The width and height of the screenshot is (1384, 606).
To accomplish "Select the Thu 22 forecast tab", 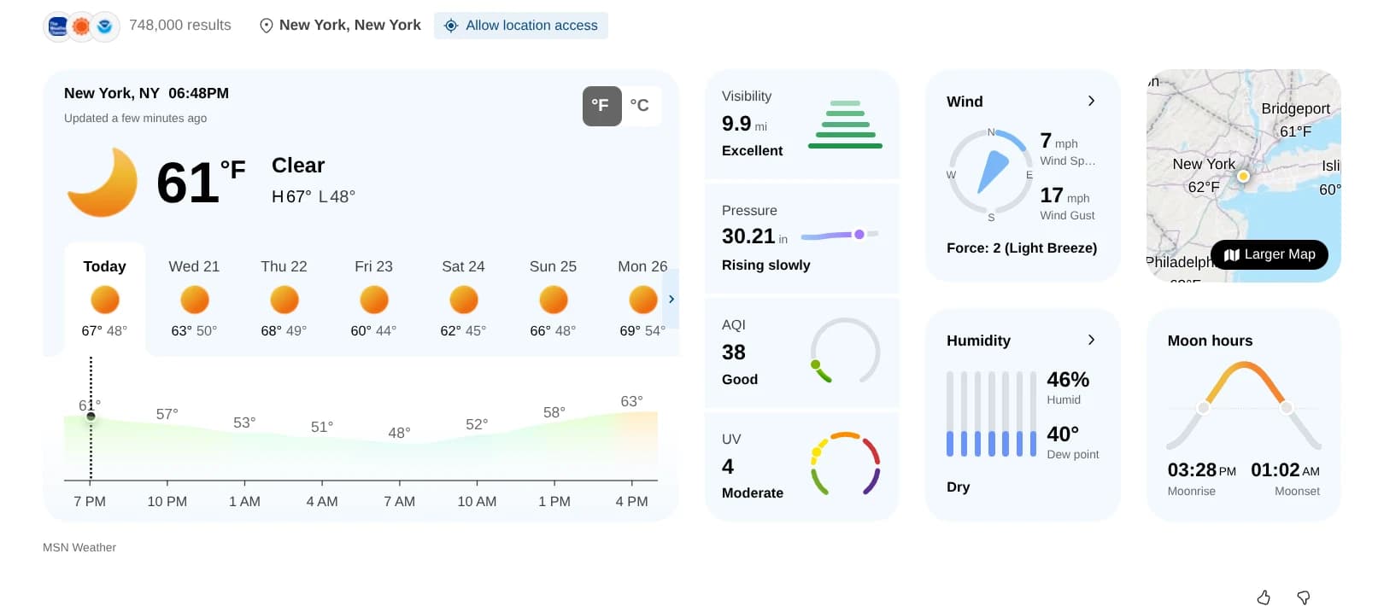I will (284, 299).
